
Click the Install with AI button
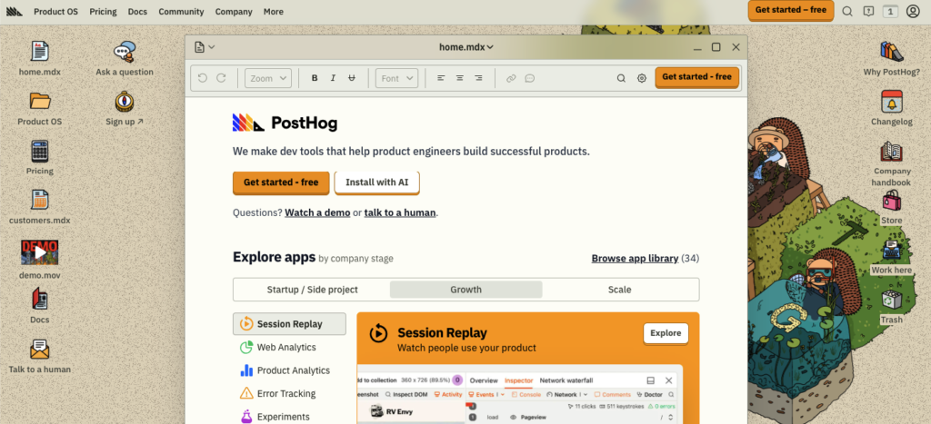click(377, 182)
